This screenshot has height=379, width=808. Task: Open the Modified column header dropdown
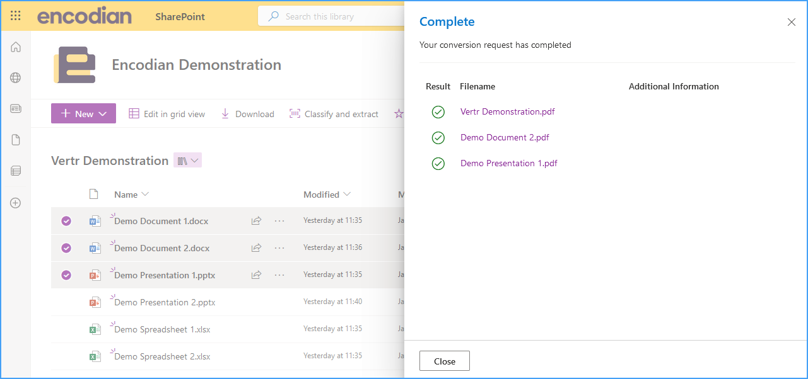pyautogui.click(x=327, y=195)
